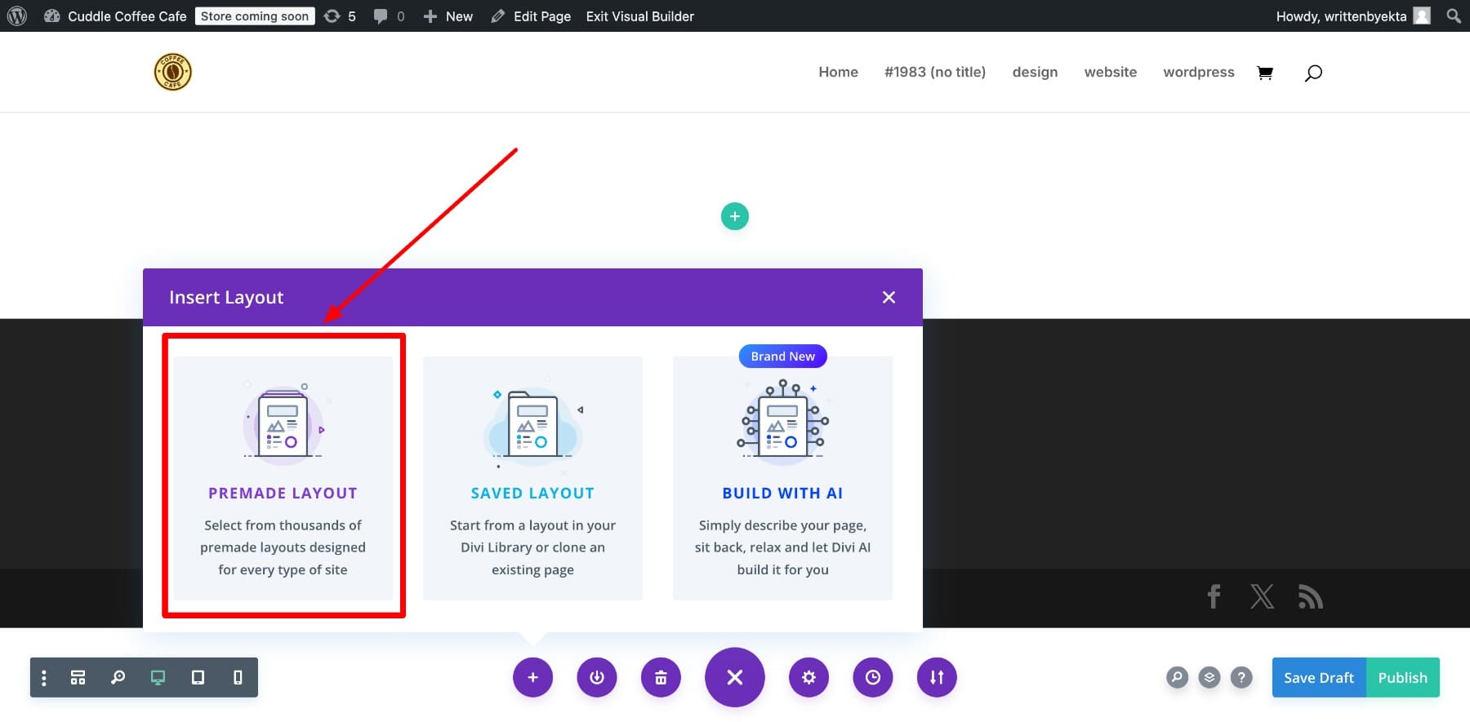Click the admin bar search magnifier
The width and height of the screenshot is (1470, 722).
(x=1453, y=16)
